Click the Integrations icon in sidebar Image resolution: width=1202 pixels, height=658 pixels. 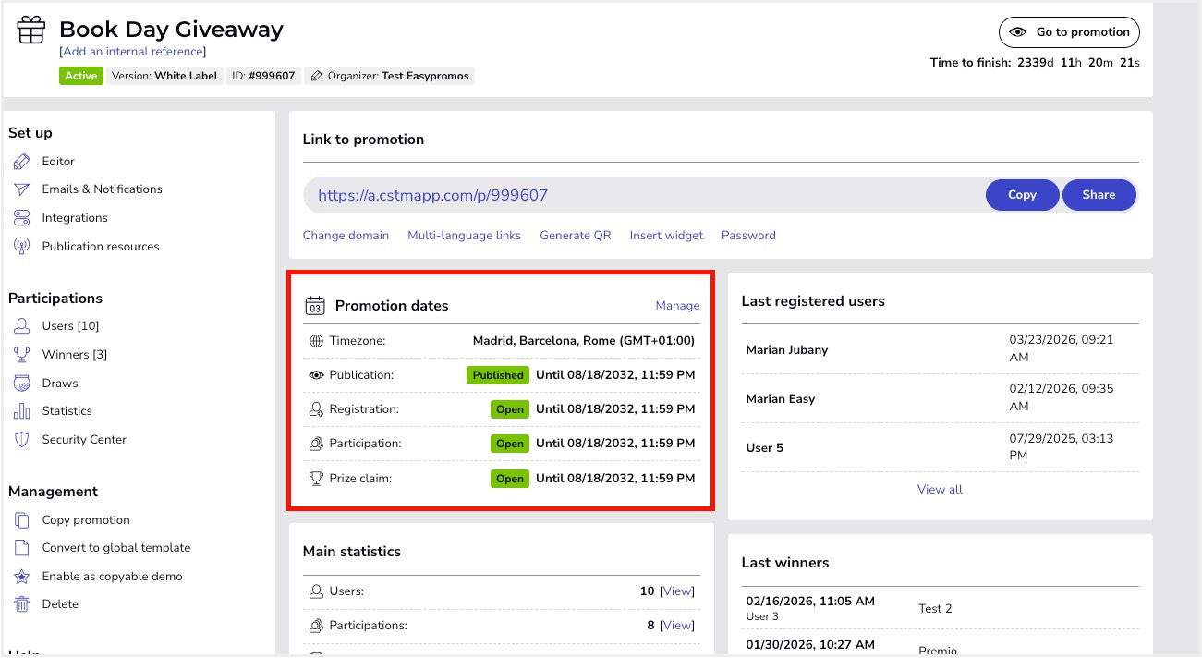[22, 218]
